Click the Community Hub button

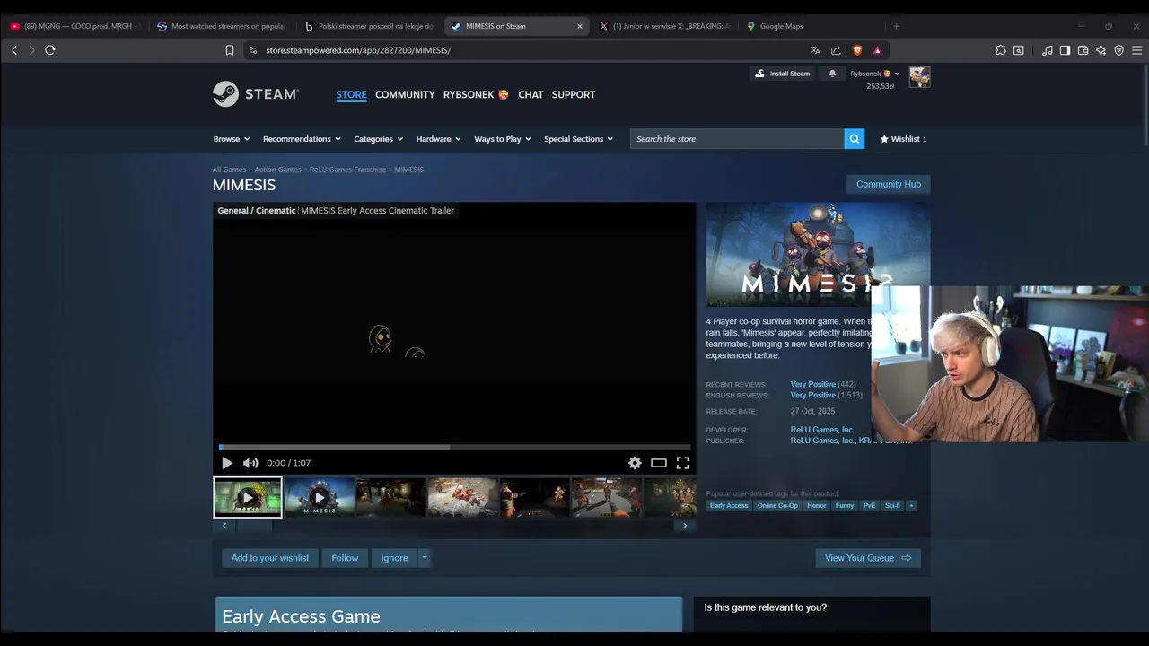(889, 184)
